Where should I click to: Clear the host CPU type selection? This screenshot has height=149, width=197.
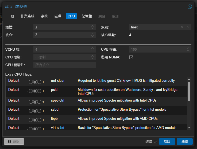tap(182, 27)
